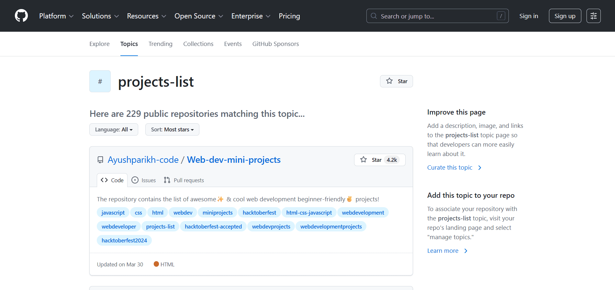The image size is (615, 290).
Task: Click the GitHub logo home icon
Action: point(21,16)
